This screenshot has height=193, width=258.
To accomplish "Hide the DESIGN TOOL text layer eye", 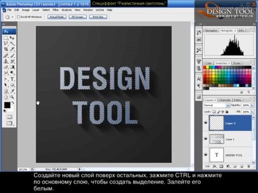I will [x=206, y=155].
